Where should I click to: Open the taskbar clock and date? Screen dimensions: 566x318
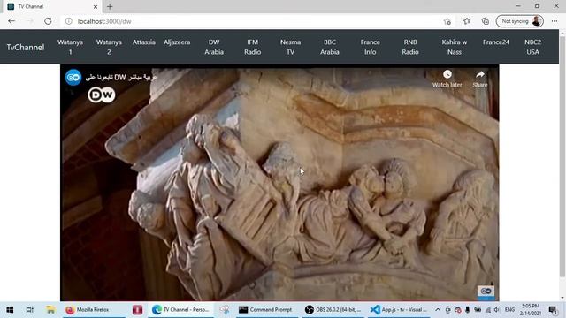(x=531, y=310)
